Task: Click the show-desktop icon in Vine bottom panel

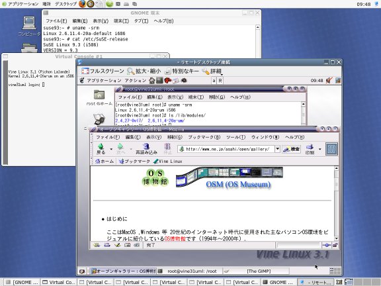Action: click(82, 271)
